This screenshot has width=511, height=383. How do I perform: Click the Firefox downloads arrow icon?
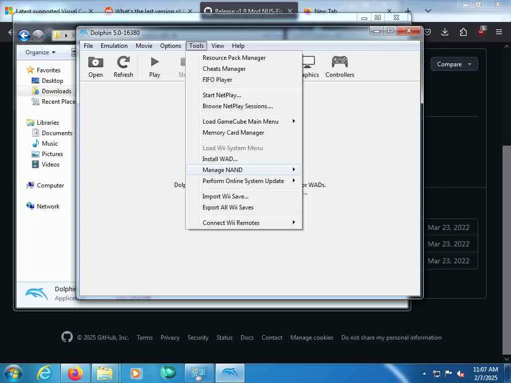(445, 32)
